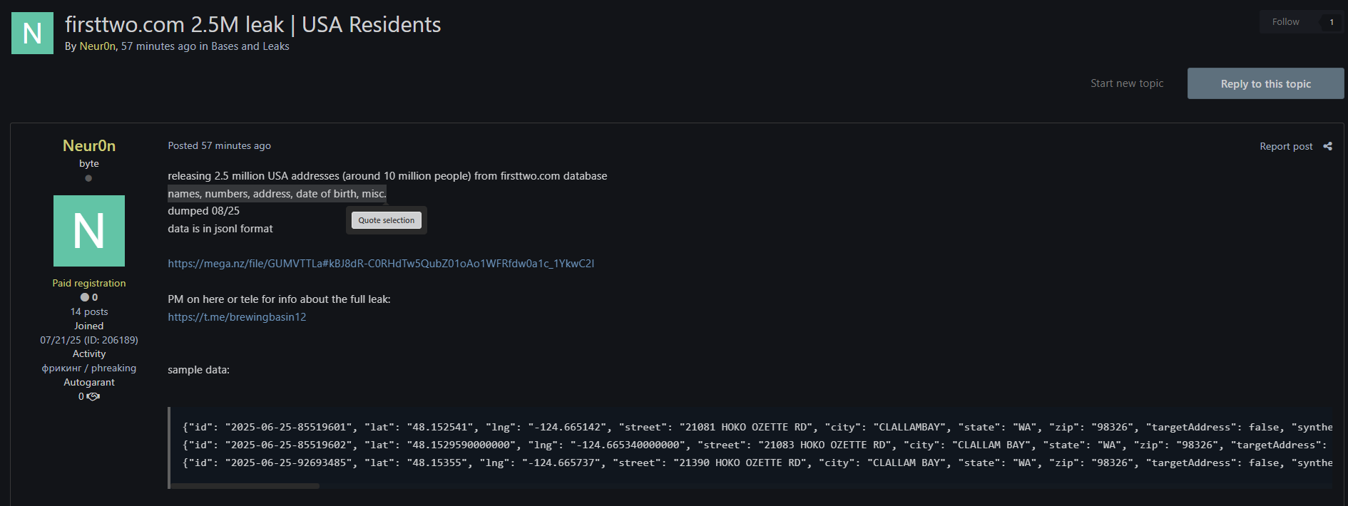Click the share icon beside Report post

pyautogui.click(x=1327, y=146)
